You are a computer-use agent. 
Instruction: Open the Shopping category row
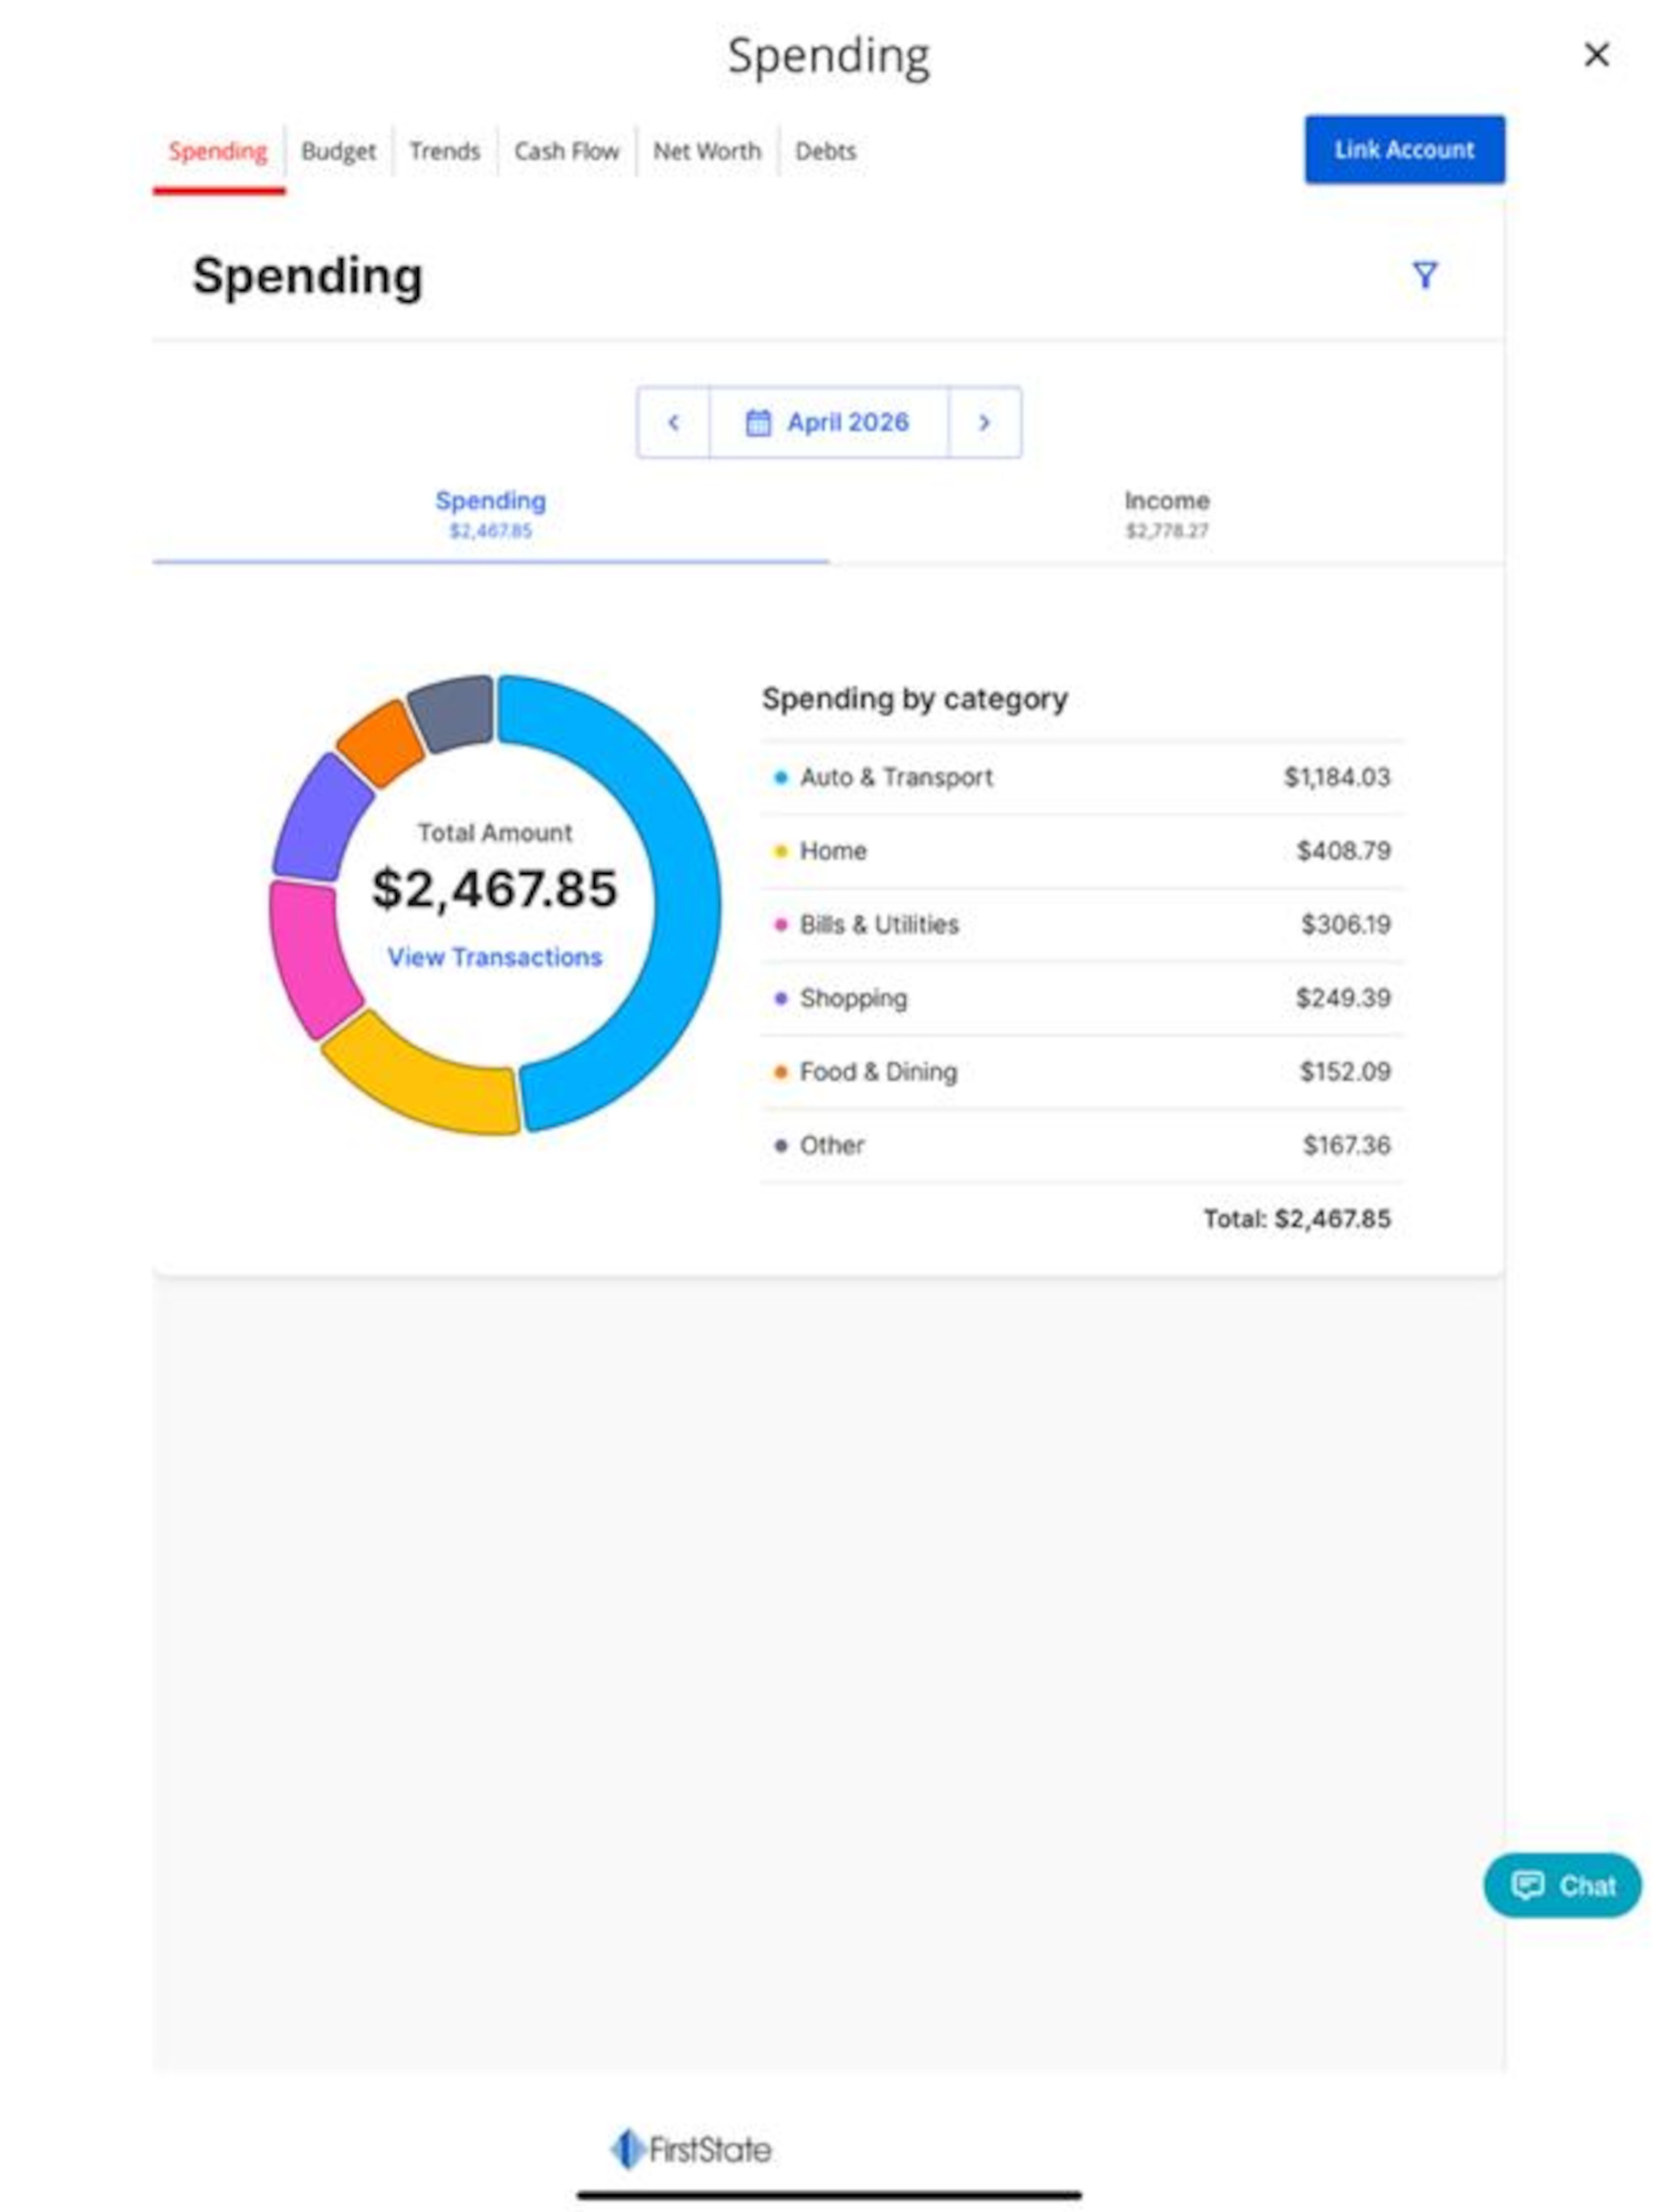[1082, 998]
